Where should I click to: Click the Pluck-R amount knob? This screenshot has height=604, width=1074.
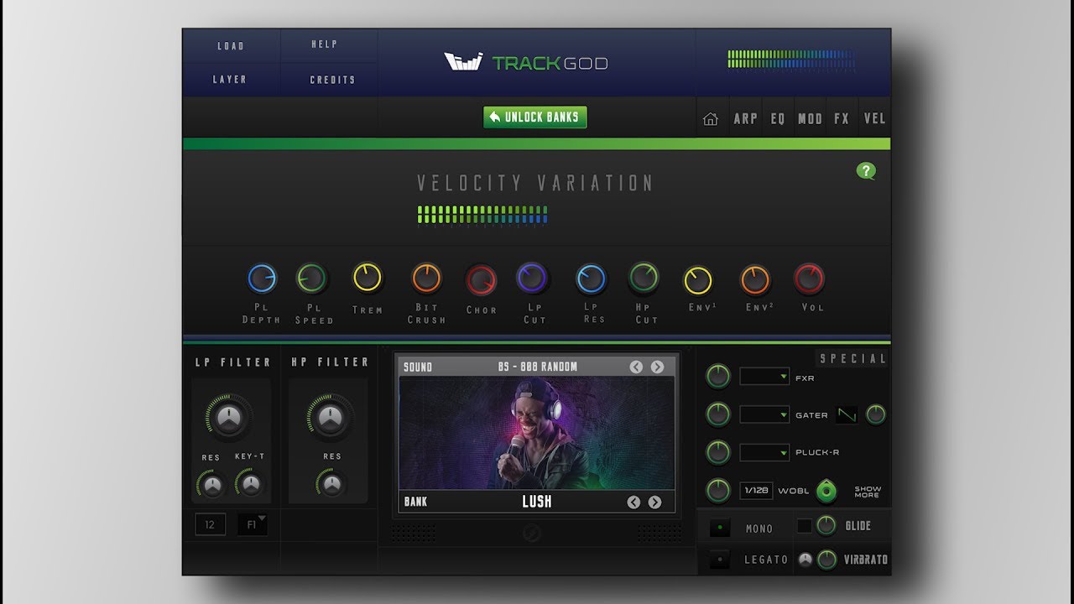718,452
